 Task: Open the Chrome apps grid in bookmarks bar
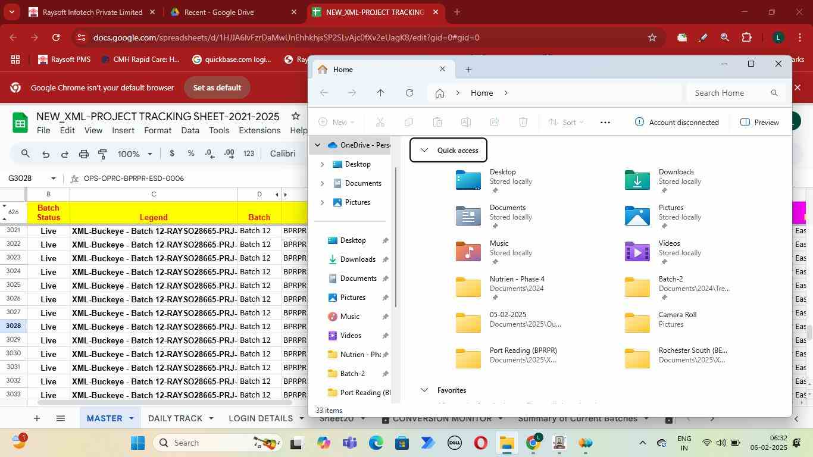[15, 60]
